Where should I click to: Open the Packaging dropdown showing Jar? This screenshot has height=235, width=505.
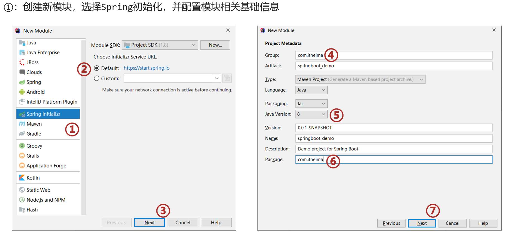point(311,104)
